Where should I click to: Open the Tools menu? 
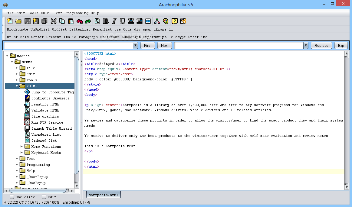coord(33,13)
